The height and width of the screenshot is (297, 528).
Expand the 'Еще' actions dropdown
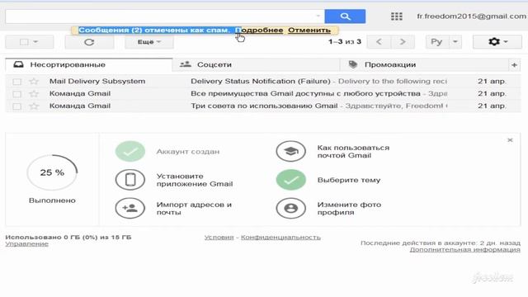149,42
